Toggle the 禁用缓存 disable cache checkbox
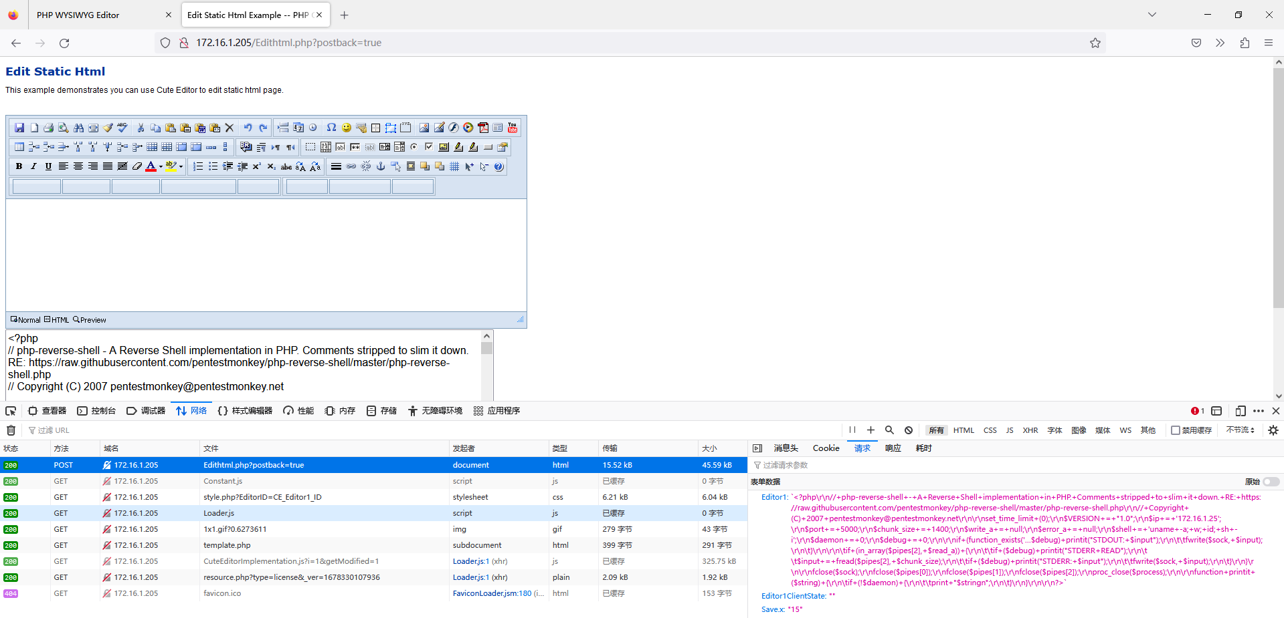Viewport: 1284px width, 618px height. (x=1175, y=430)
